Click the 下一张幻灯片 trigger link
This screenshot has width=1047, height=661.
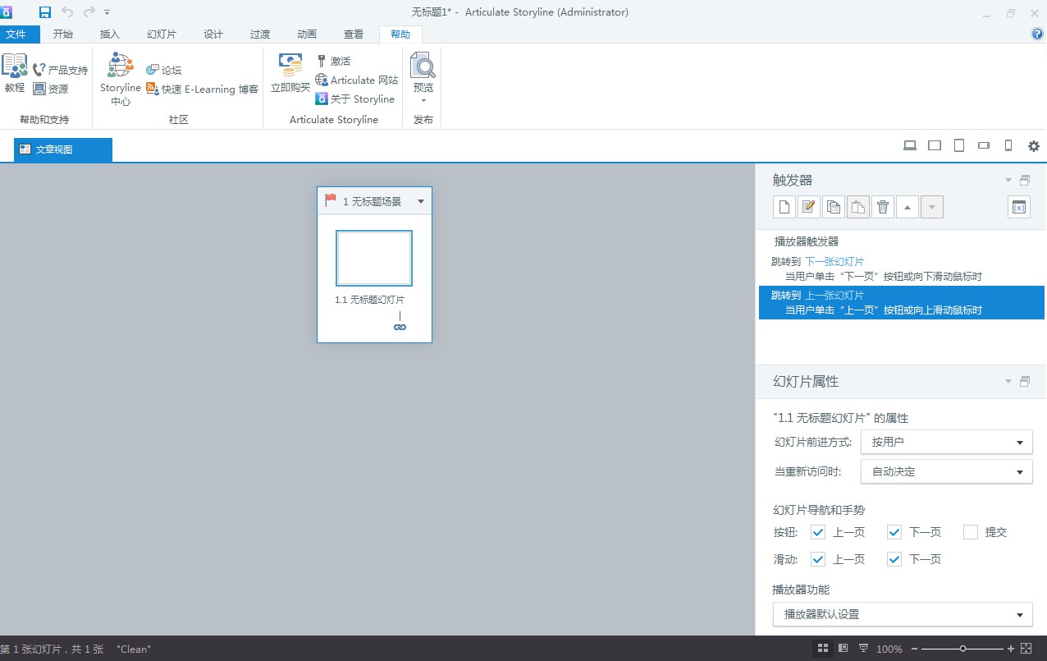pyautogui.click(x=834, y=262)
